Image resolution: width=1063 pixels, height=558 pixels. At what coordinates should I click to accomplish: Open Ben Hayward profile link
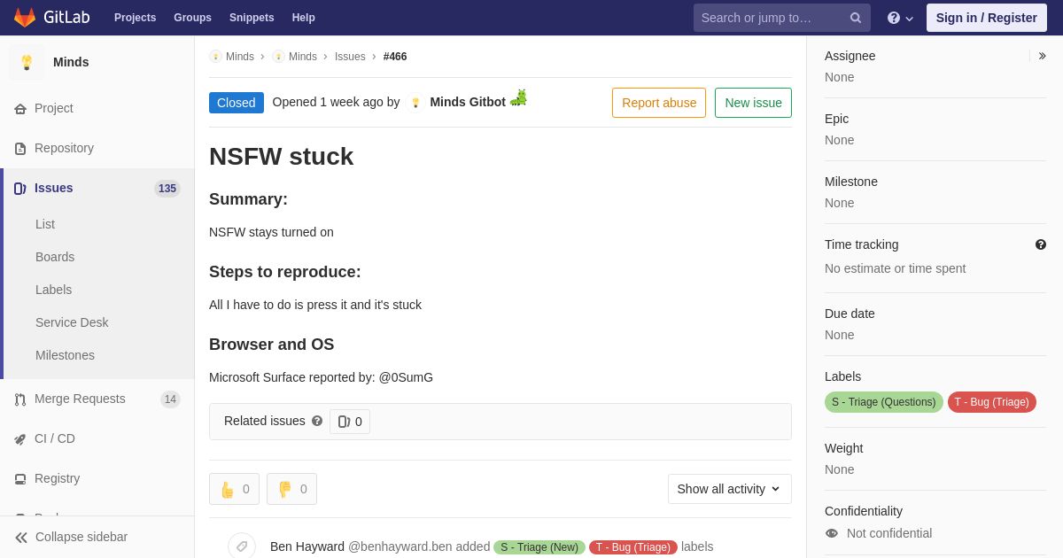pos(307,546)
